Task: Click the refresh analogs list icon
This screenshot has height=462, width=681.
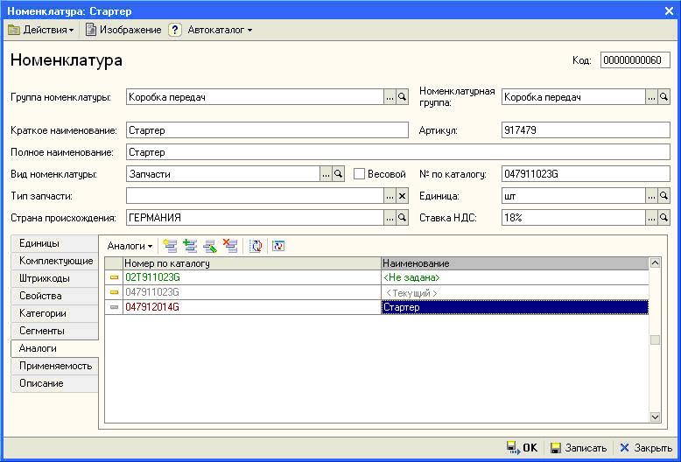Action: [256, 247]
